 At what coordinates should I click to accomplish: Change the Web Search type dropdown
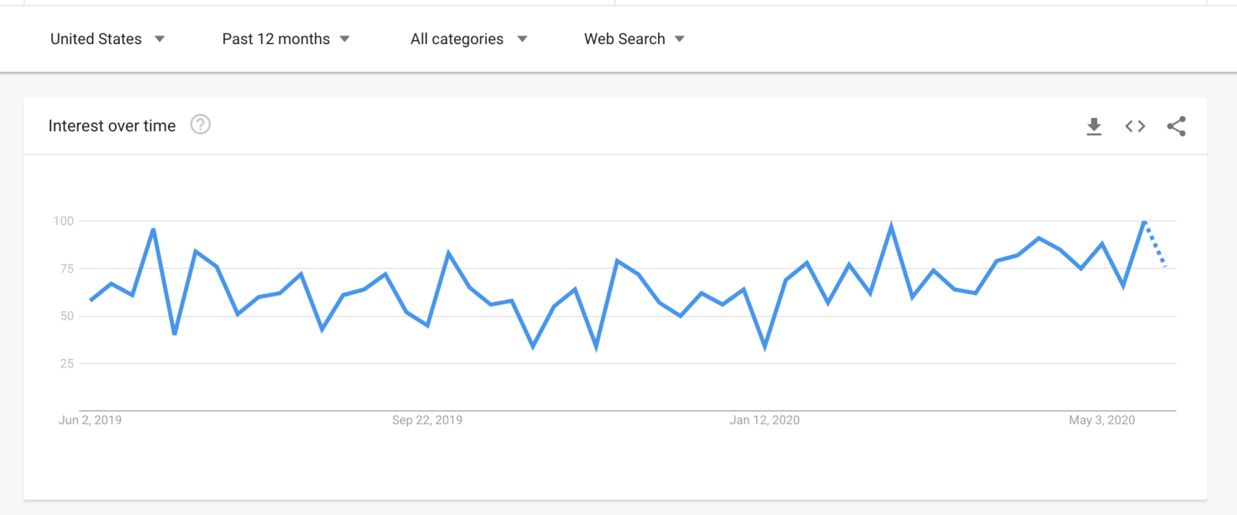pyautogui.click(x=634, y=39)
